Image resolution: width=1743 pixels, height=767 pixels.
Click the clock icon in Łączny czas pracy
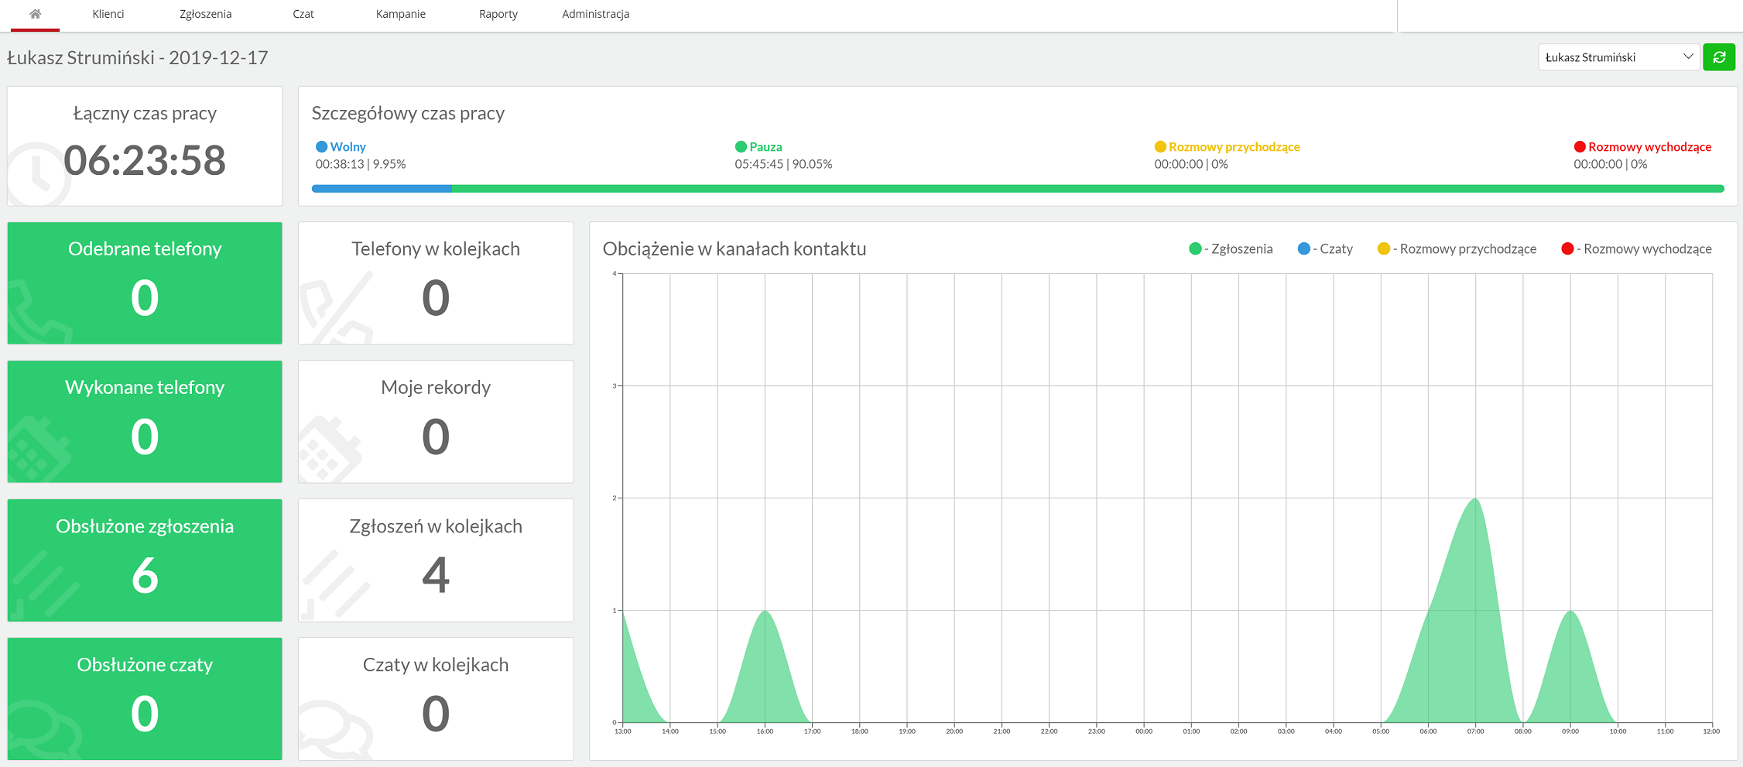point(36,174)
